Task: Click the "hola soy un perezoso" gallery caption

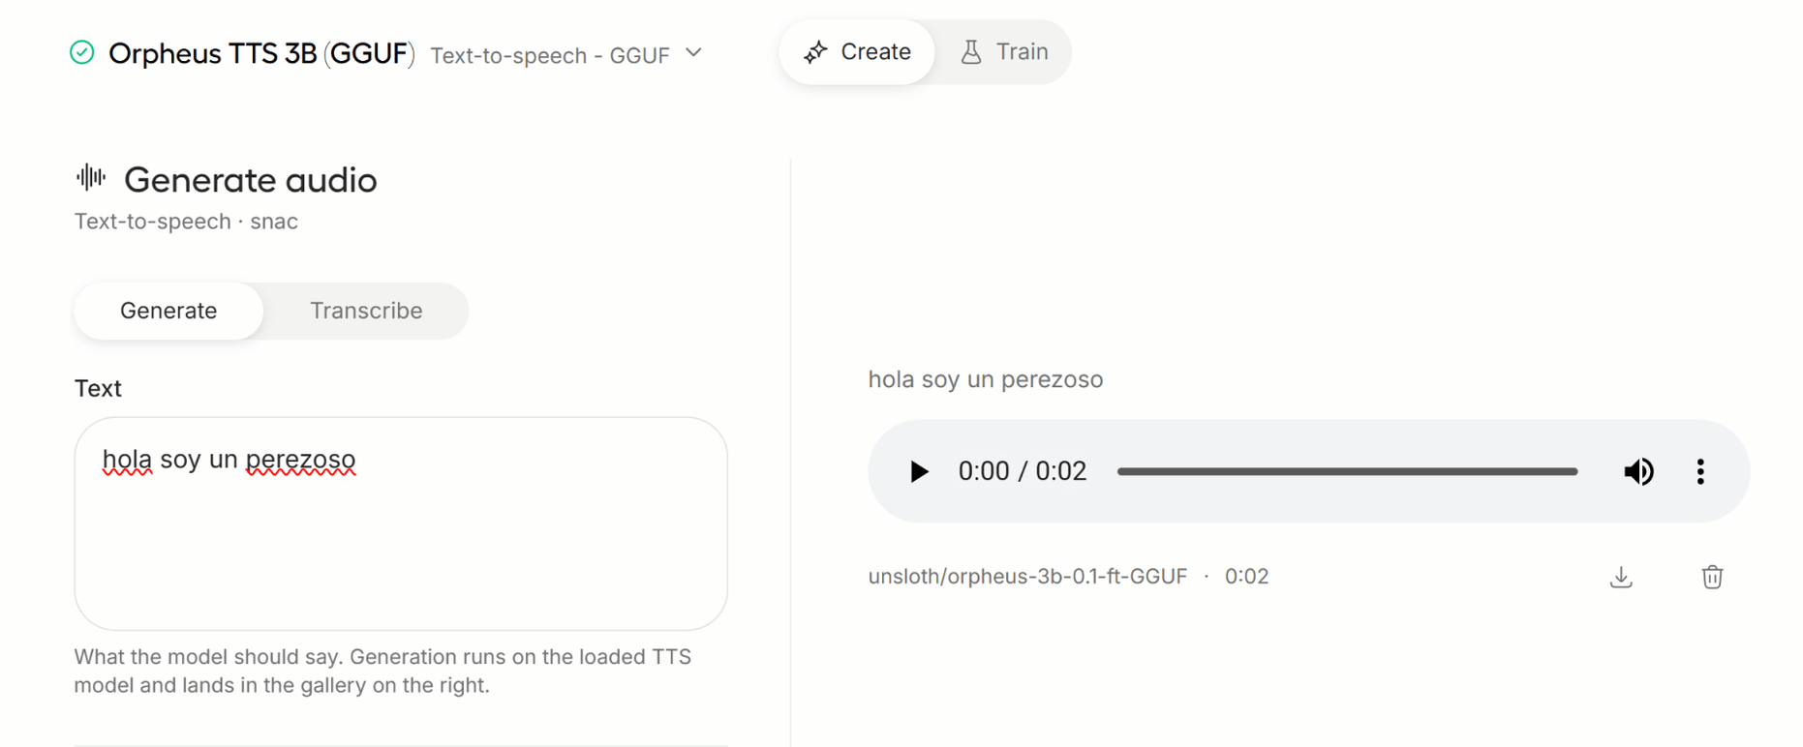Action: 986,379
